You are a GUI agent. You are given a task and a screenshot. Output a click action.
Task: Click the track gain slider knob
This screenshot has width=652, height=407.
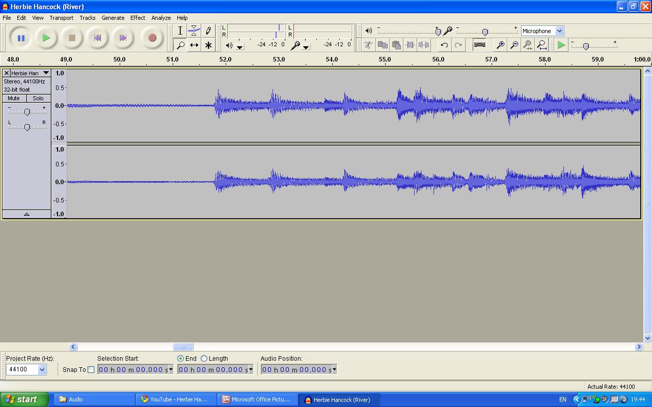tap(27, 112)
